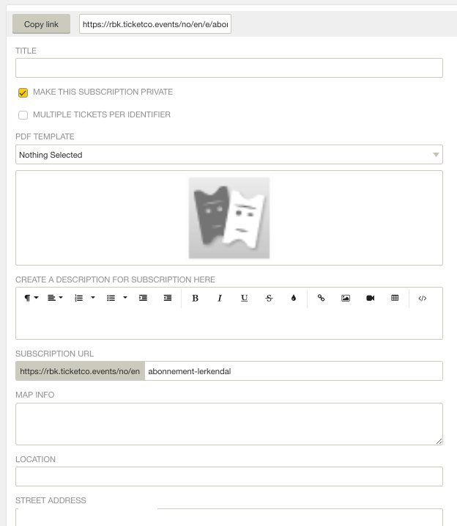
Task: Click the ticket masks placeholder image
Action: coord(229,218)
